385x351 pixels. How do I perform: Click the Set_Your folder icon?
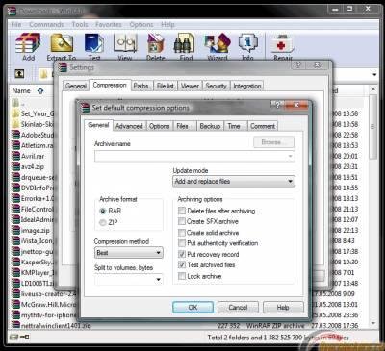pos(15,113)
